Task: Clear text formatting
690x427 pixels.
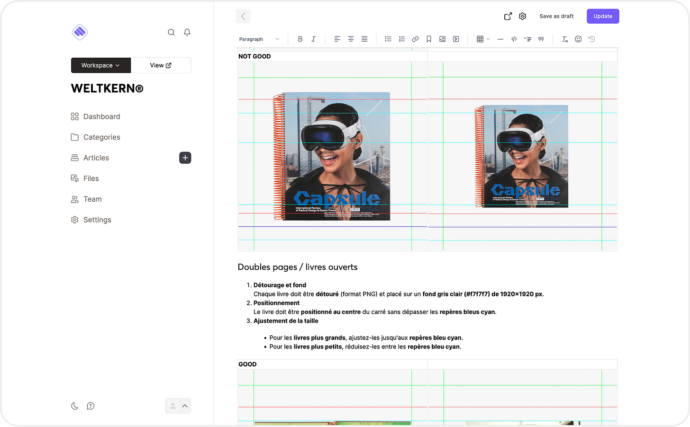Action: 565,39
